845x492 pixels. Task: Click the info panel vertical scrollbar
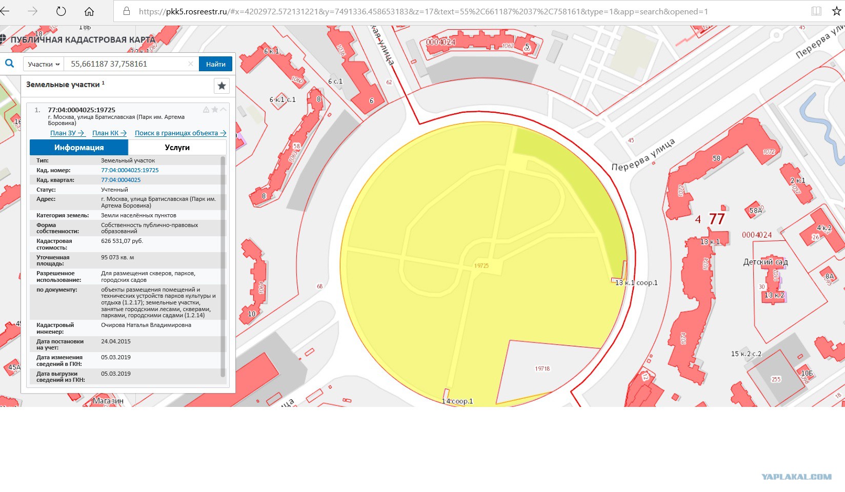click(223, 266)
